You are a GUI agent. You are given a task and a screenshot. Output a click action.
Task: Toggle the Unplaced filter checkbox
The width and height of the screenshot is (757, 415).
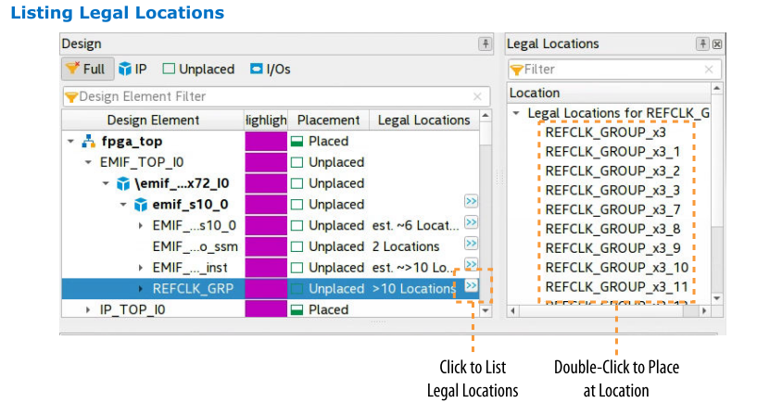tap(169, 69)
